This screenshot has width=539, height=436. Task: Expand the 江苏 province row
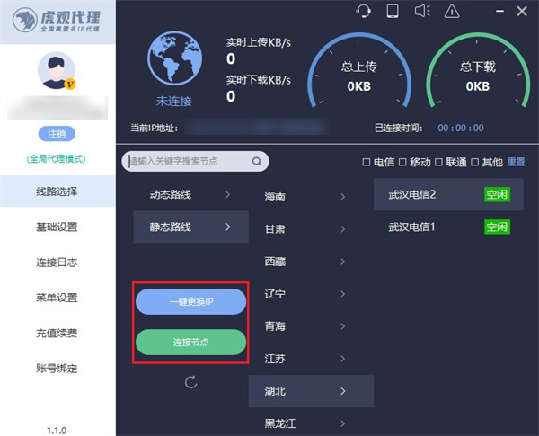tap(311, 359)
